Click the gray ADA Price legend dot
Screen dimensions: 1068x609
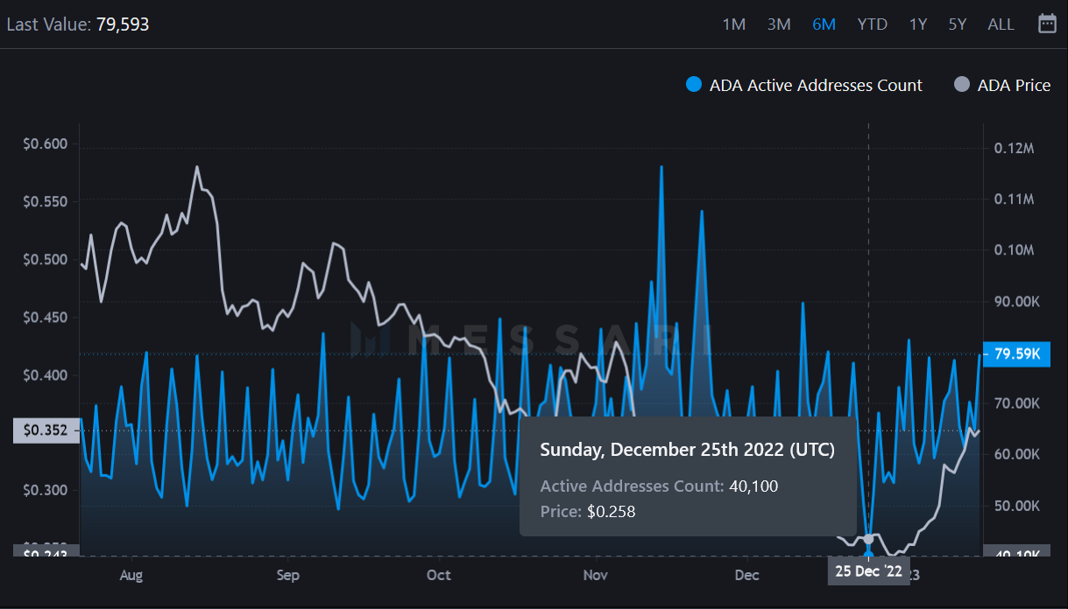click(962, 85)
